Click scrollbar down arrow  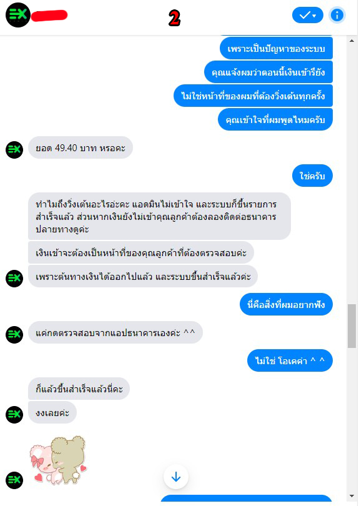tap(352, 497)
